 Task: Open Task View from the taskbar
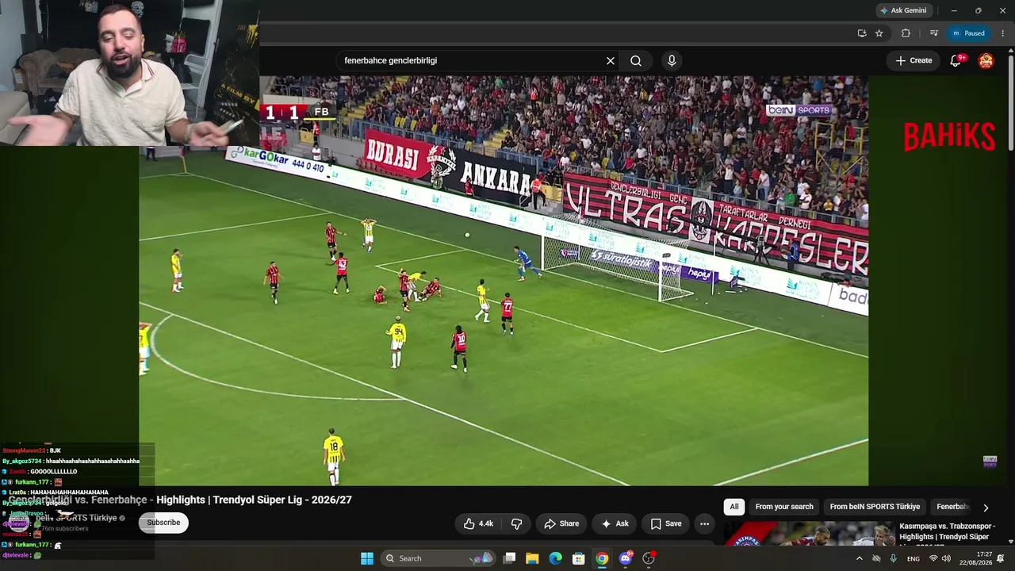pos(510,558)
